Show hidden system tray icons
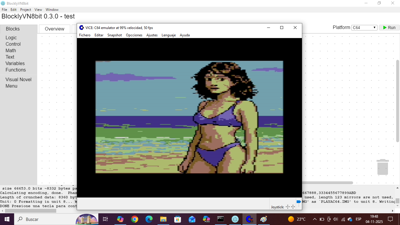 [315, 219]
